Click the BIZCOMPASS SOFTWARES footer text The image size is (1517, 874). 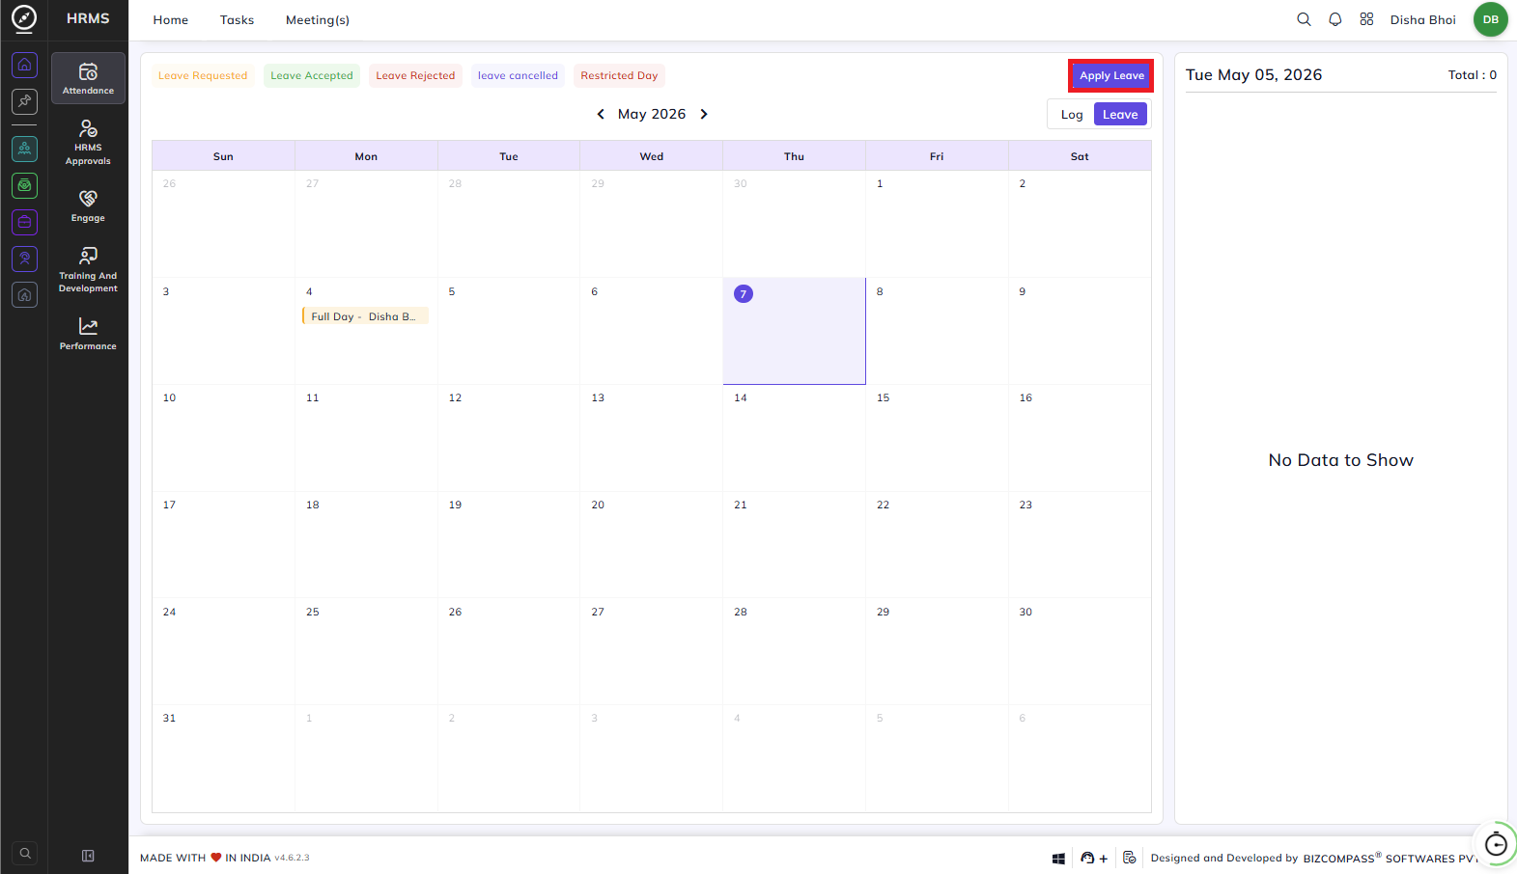(x=1391, y=858)
